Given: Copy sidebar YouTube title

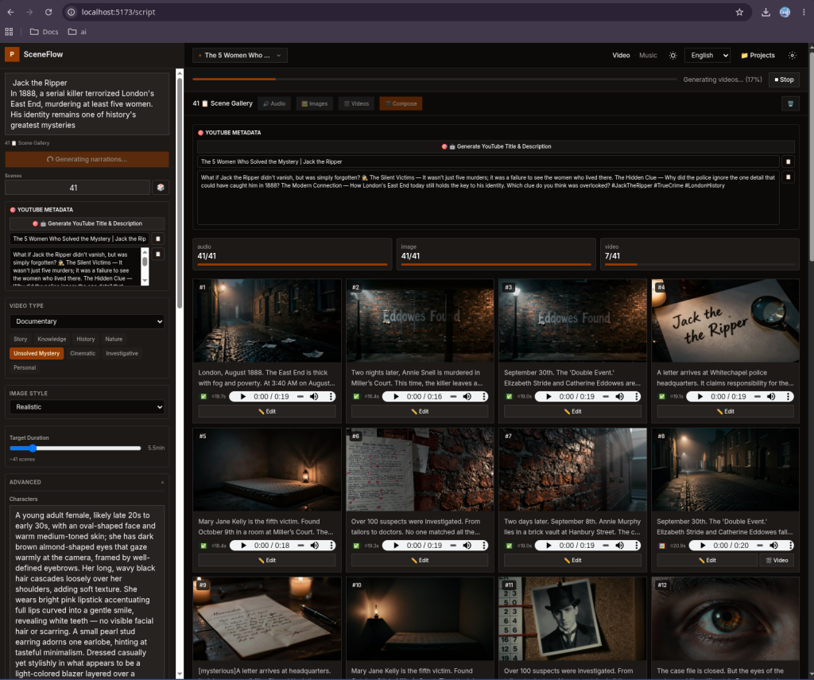Looking at the screenshot, I should pos(158,239).
